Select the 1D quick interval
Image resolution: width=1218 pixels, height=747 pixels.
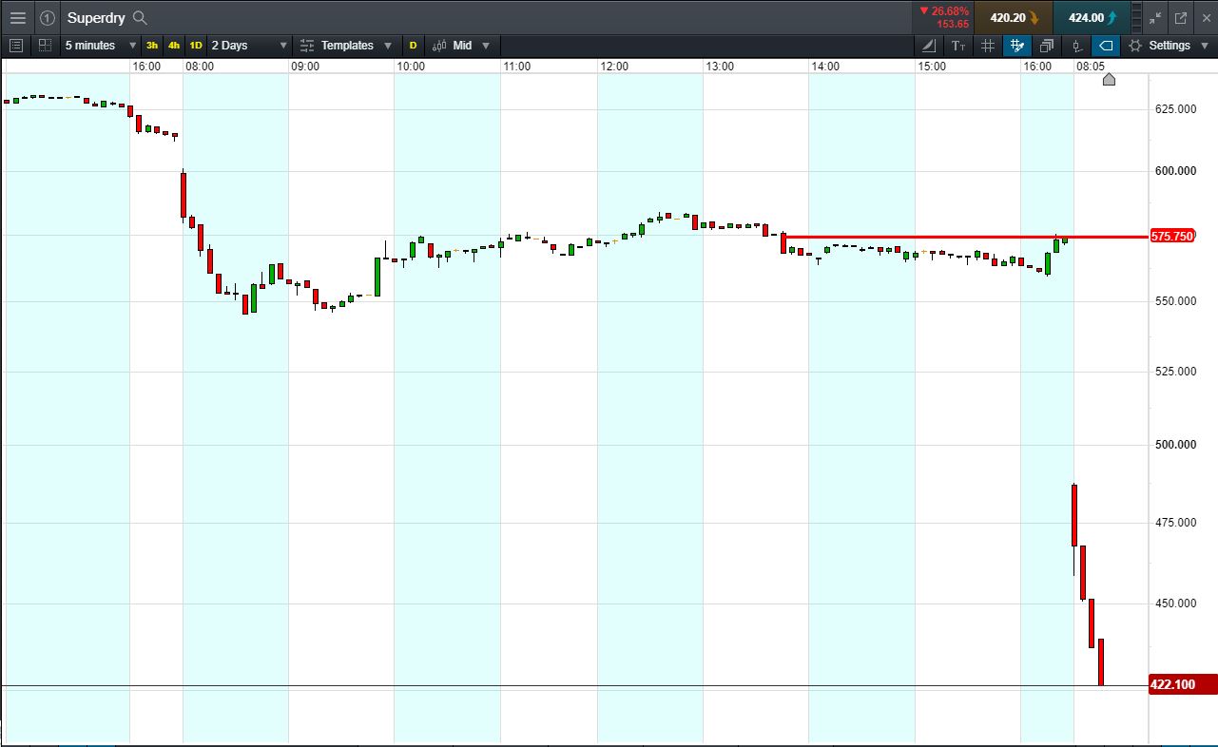tap(196, 45)
